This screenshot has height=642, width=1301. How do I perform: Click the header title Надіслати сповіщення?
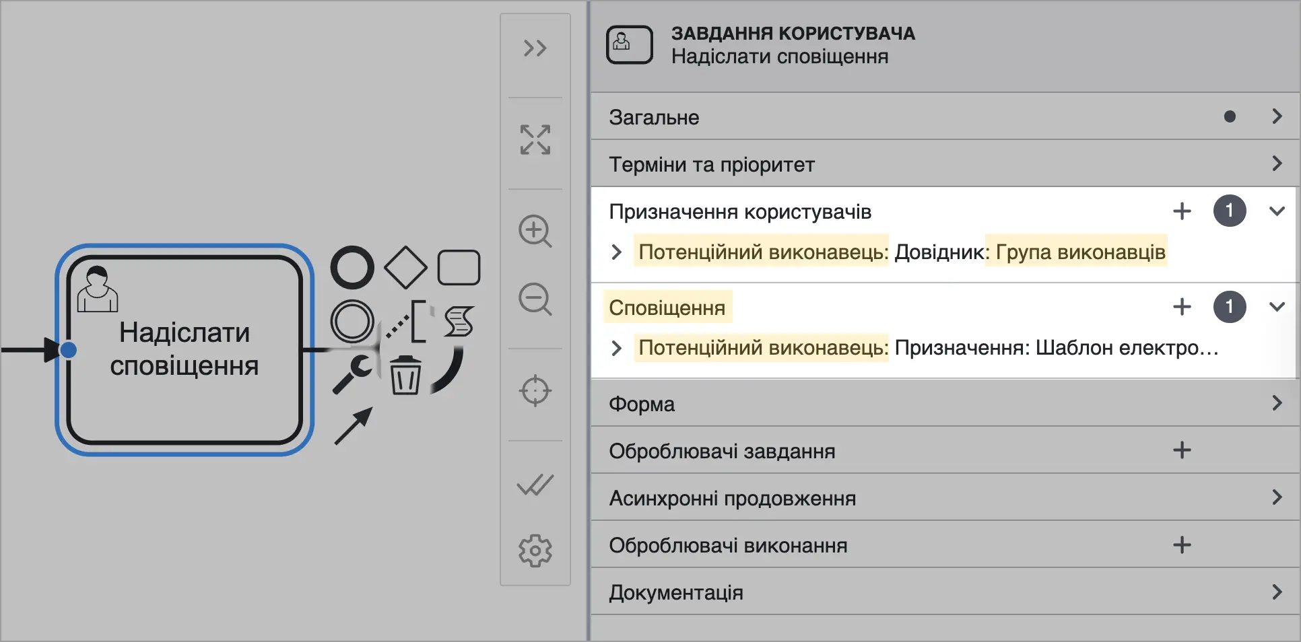pos(780,57)
